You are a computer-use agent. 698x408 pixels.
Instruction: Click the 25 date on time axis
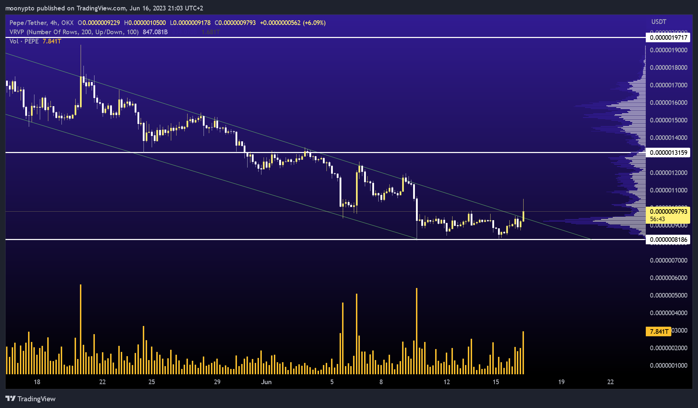(152, 382)
